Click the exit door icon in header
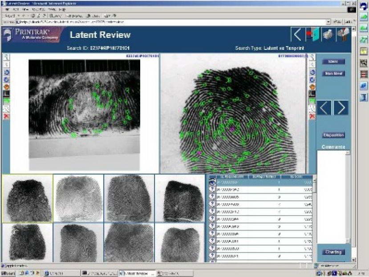This screenshot has width=369, height=277. 313,35
